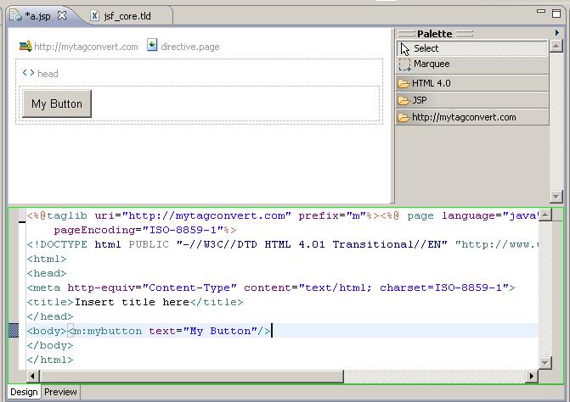The image size is (570, 402).
Task: Click source editor horizontal scroll left arrow
Action: (x=32, y=377)
